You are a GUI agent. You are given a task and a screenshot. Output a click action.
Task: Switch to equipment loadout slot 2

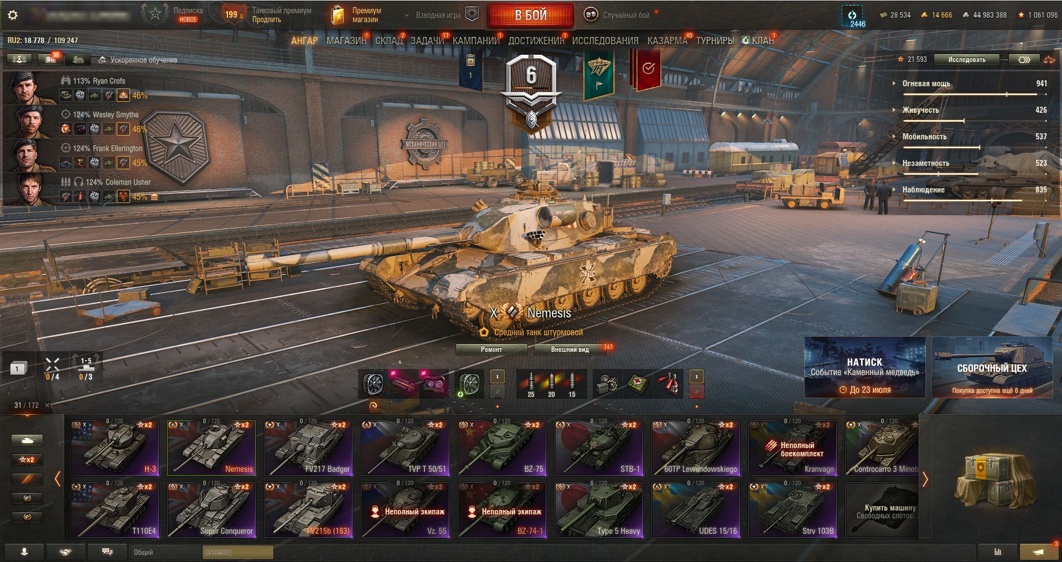(497, 392)
